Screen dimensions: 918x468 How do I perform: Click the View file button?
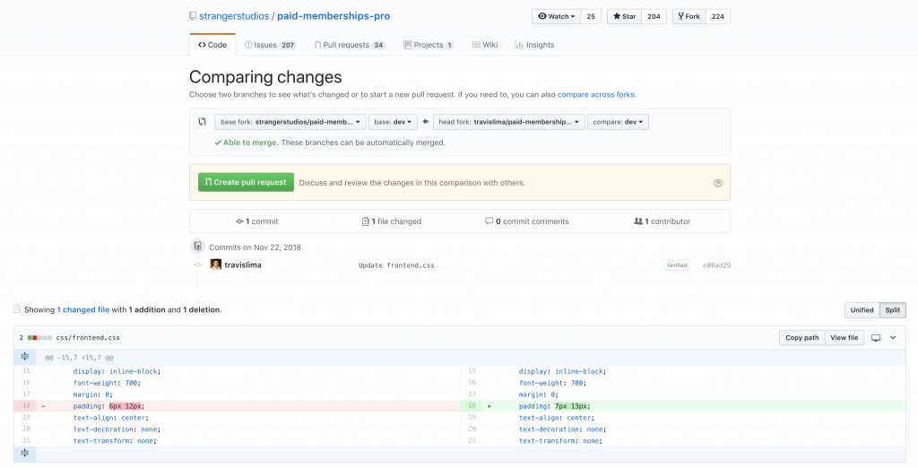(844, 337)
